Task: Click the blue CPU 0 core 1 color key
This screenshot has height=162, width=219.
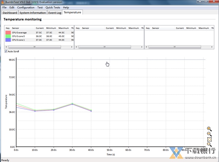Action: 8,40
